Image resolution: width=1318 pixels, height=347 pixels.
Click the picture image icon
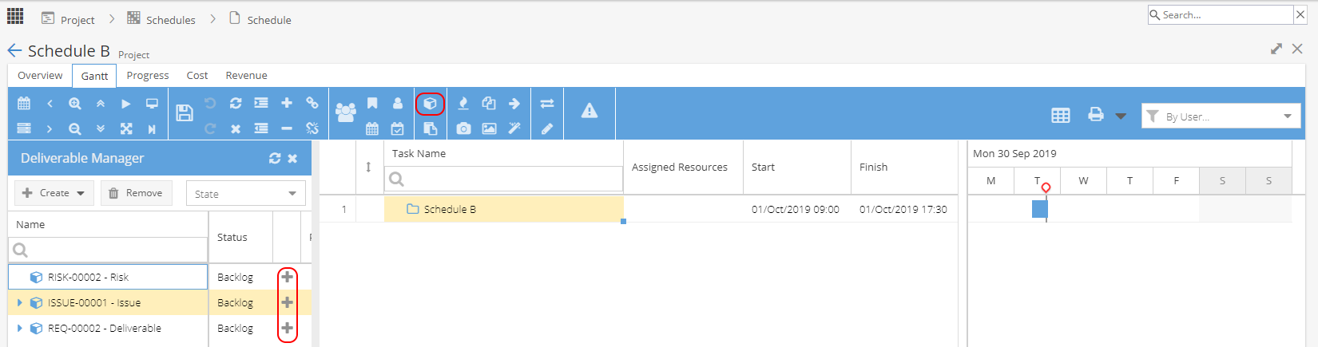[x=489, y=128]
